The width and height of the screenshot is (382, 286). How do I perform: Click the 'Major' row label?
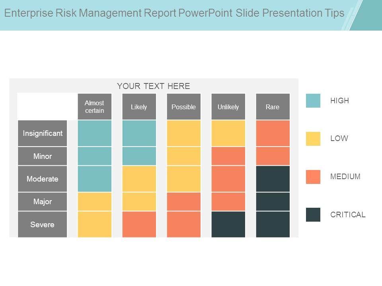[43, 202]
